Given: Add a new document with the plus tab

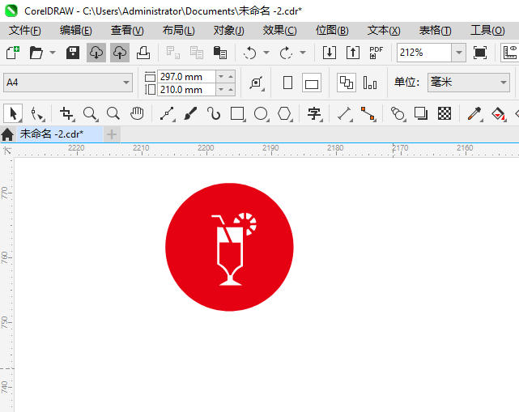Looking at the screenshot, I should click(x=112, y=134).
